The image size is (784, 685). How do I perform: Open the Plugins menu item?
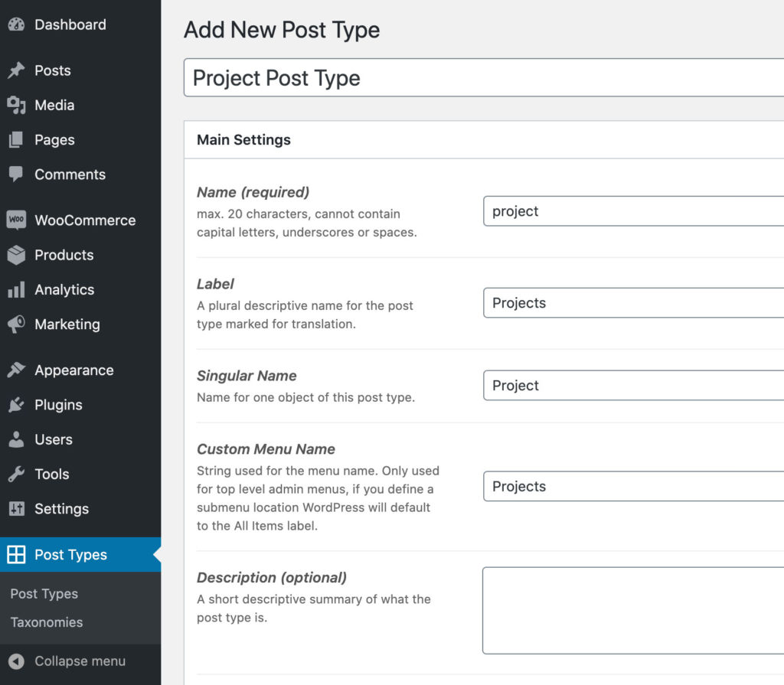(58, 405)
